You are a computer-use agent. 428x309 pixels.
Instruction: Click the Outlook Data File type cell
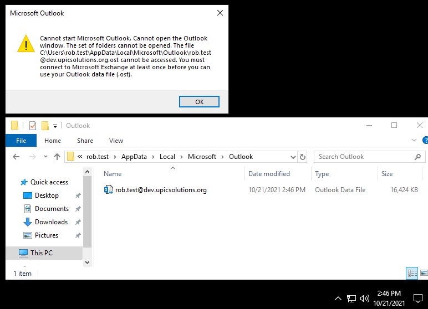340,190
